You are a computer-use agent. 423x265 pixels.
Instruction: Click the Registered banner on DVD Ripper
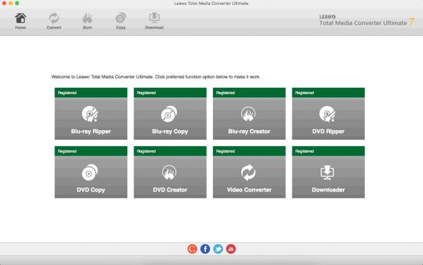pyautogui.click(x=328, y=93)
